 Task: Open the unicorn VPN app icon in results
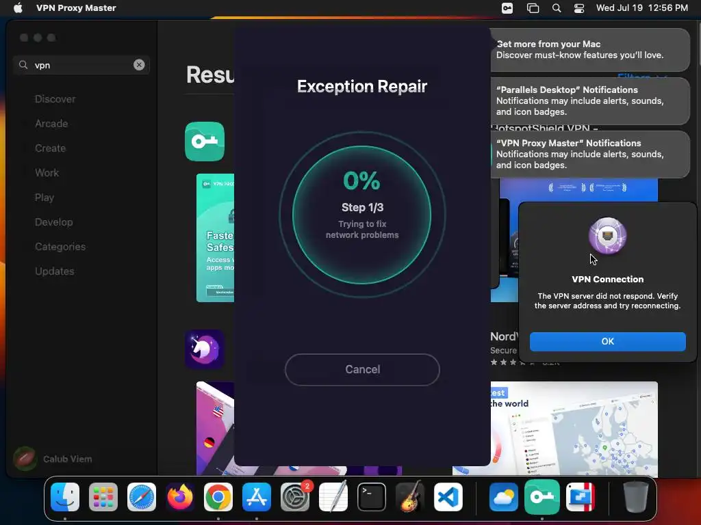pyautogui.click(x=205, y=349)
